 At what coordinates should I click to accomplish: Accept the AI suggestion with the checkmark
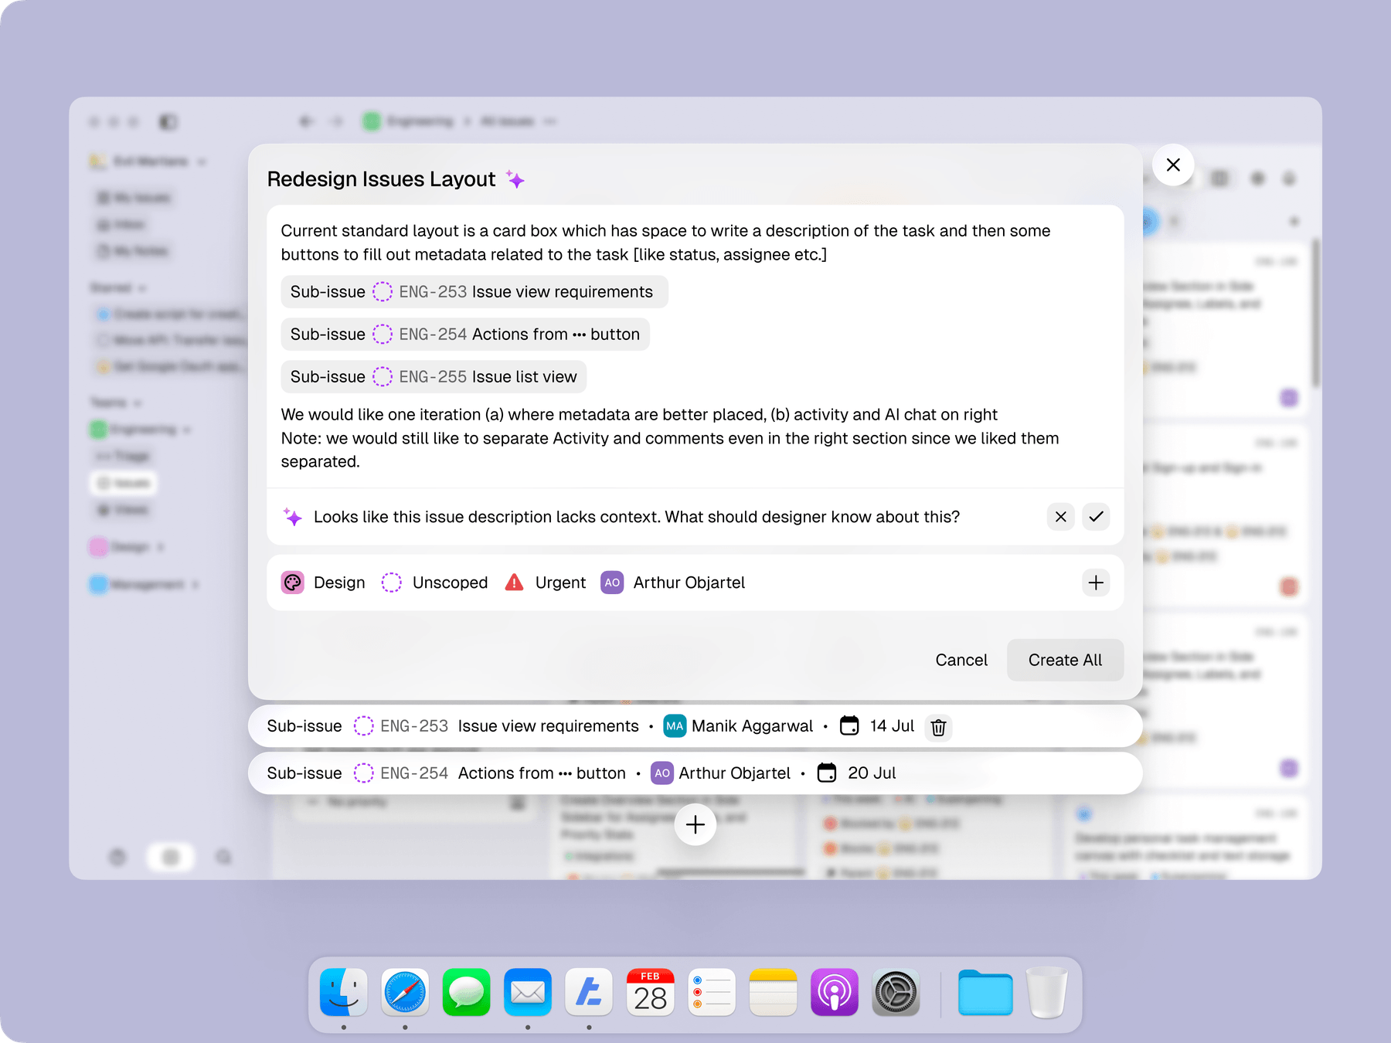[1096, 517]
